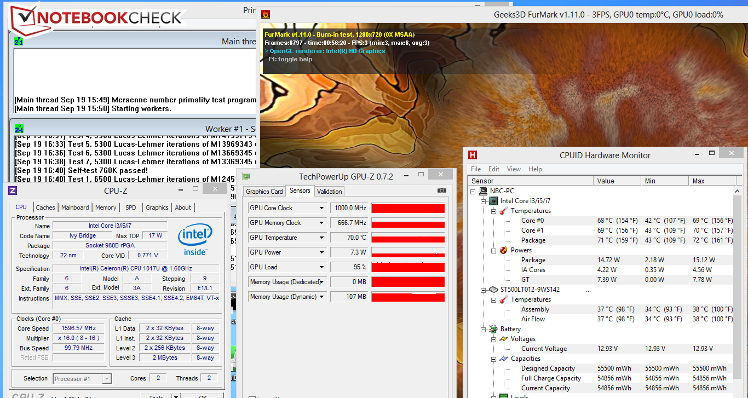
Task: Click the Intel Core processor chip icon
Action: point(493,201)
